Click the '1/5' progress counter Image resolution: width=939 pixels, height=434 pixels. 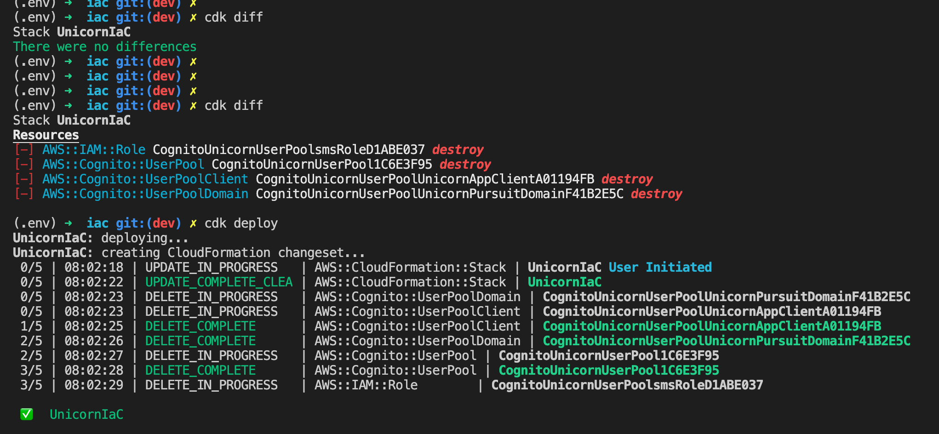(x=31, y=326)
